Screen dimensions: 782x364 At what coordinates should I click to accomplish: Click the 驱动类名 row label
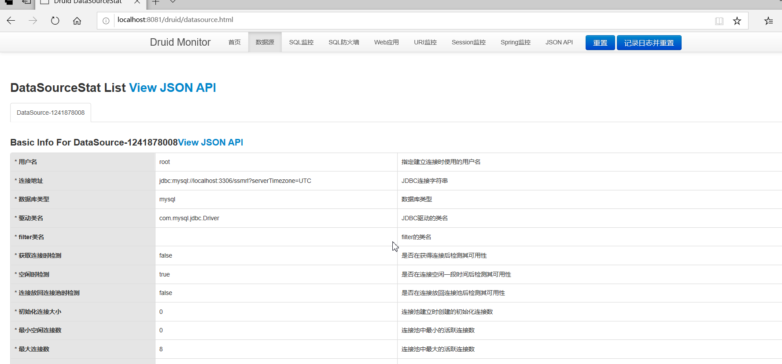pyautogui.click(x=31, y=218)
